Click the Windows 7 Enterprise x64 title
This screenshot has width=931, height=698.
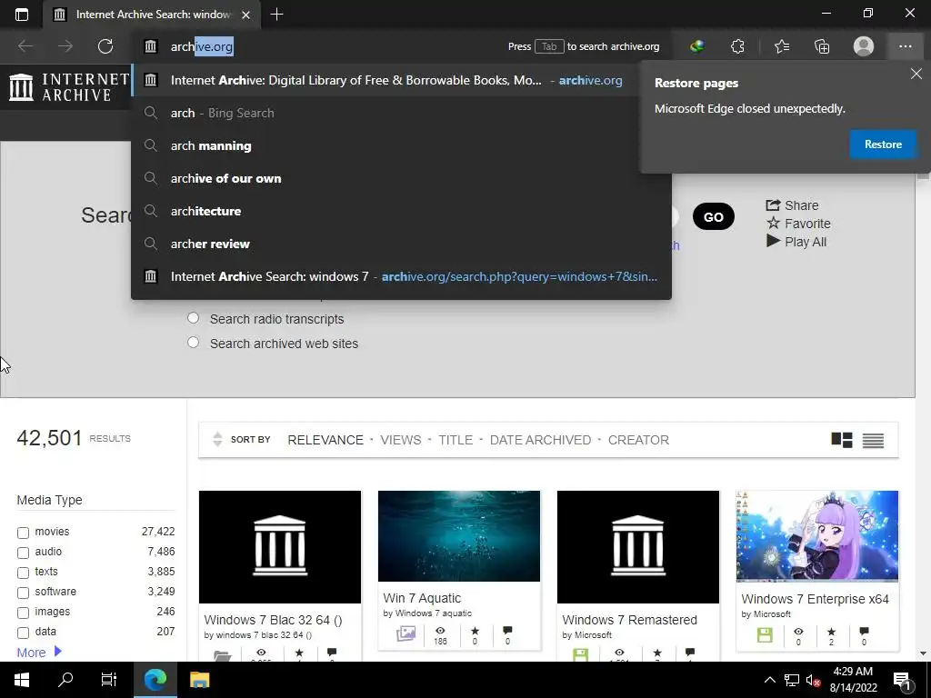[815, 599]
